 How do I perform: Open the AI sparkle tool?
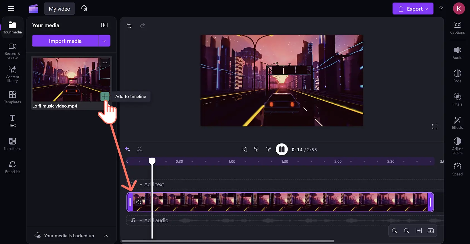point(128,149)
